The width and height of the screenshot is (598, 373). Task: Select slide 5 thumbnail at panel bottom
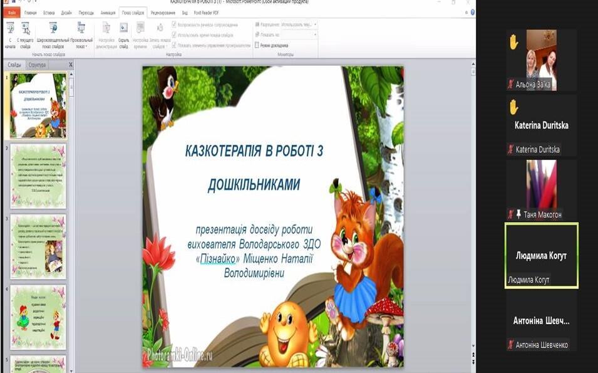[x=38, y=364]
